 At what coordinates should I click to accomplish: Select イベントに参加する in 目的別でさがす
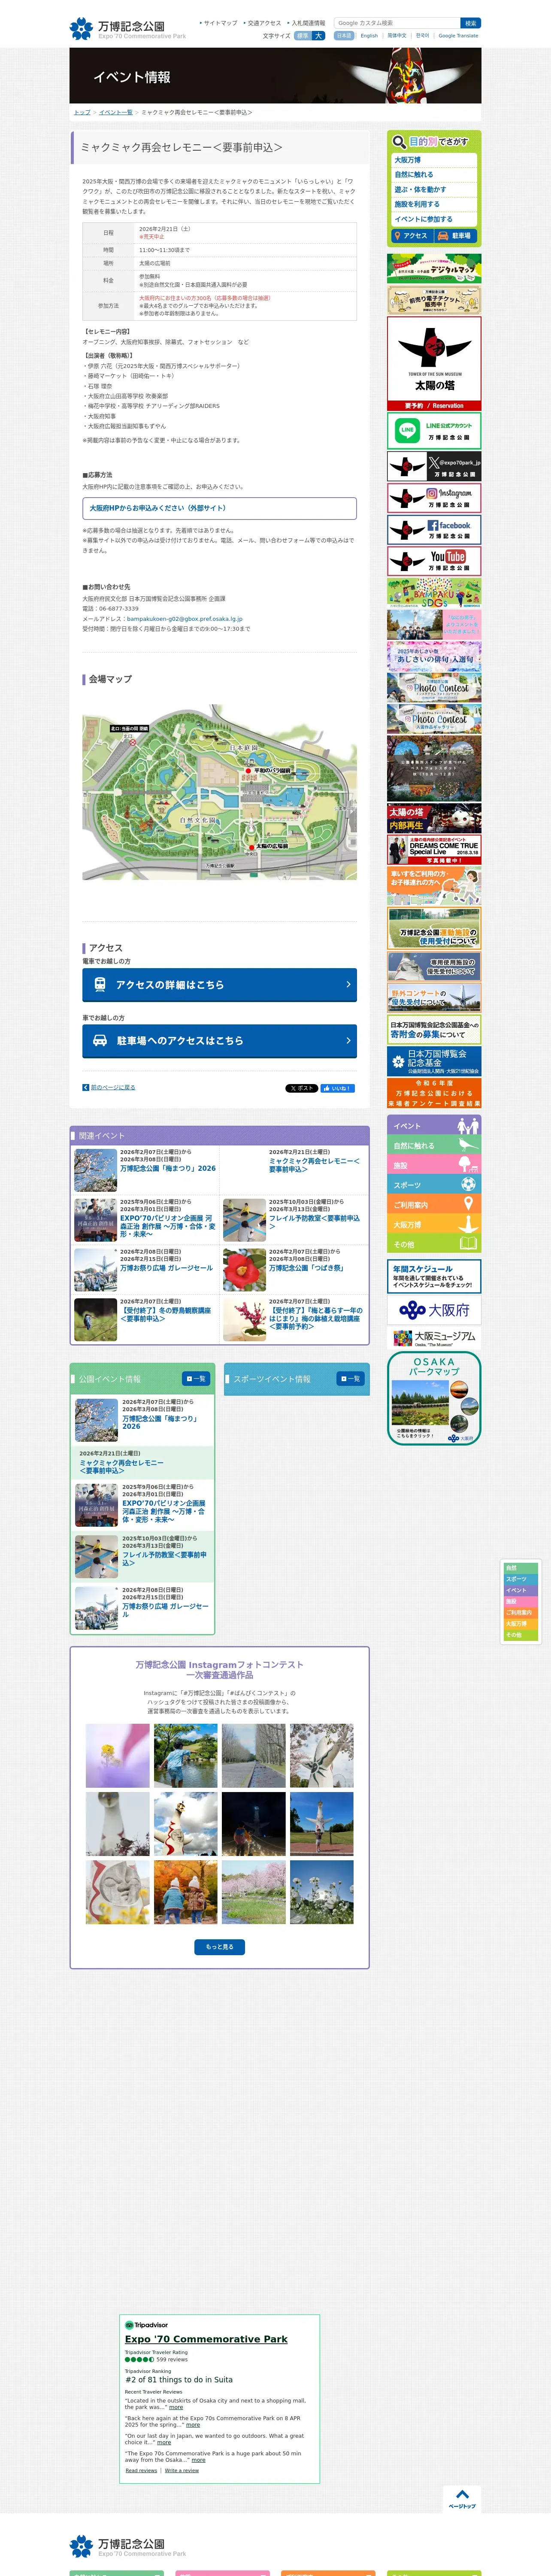click(434, 219)
